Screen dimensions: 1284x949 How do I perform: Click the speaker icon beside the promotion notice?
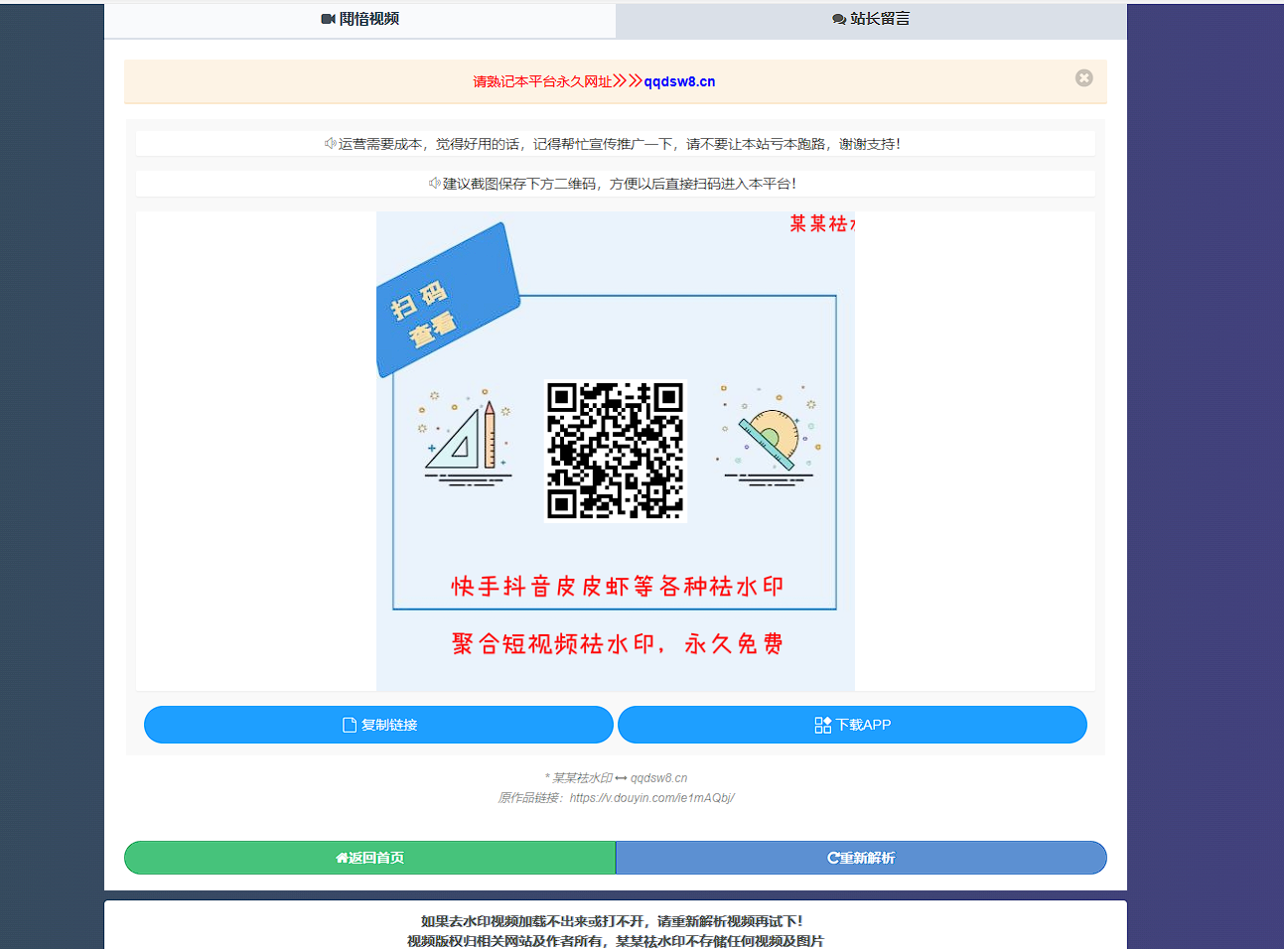coord(330,143)
